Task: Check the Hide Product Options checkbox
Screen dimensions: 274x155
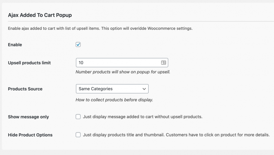Action: click(78, 135)
